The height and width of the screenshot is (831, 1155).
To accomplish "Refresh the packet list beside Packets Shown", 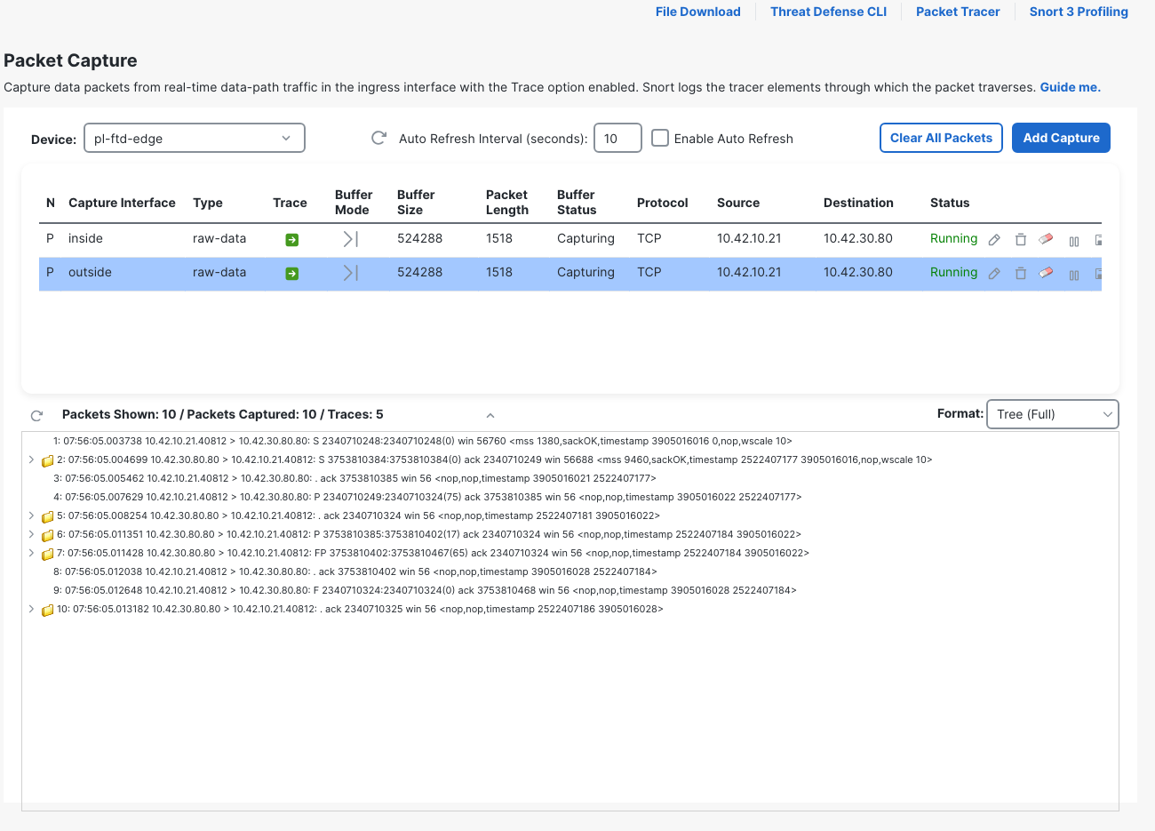I will [x=36, y=415].
